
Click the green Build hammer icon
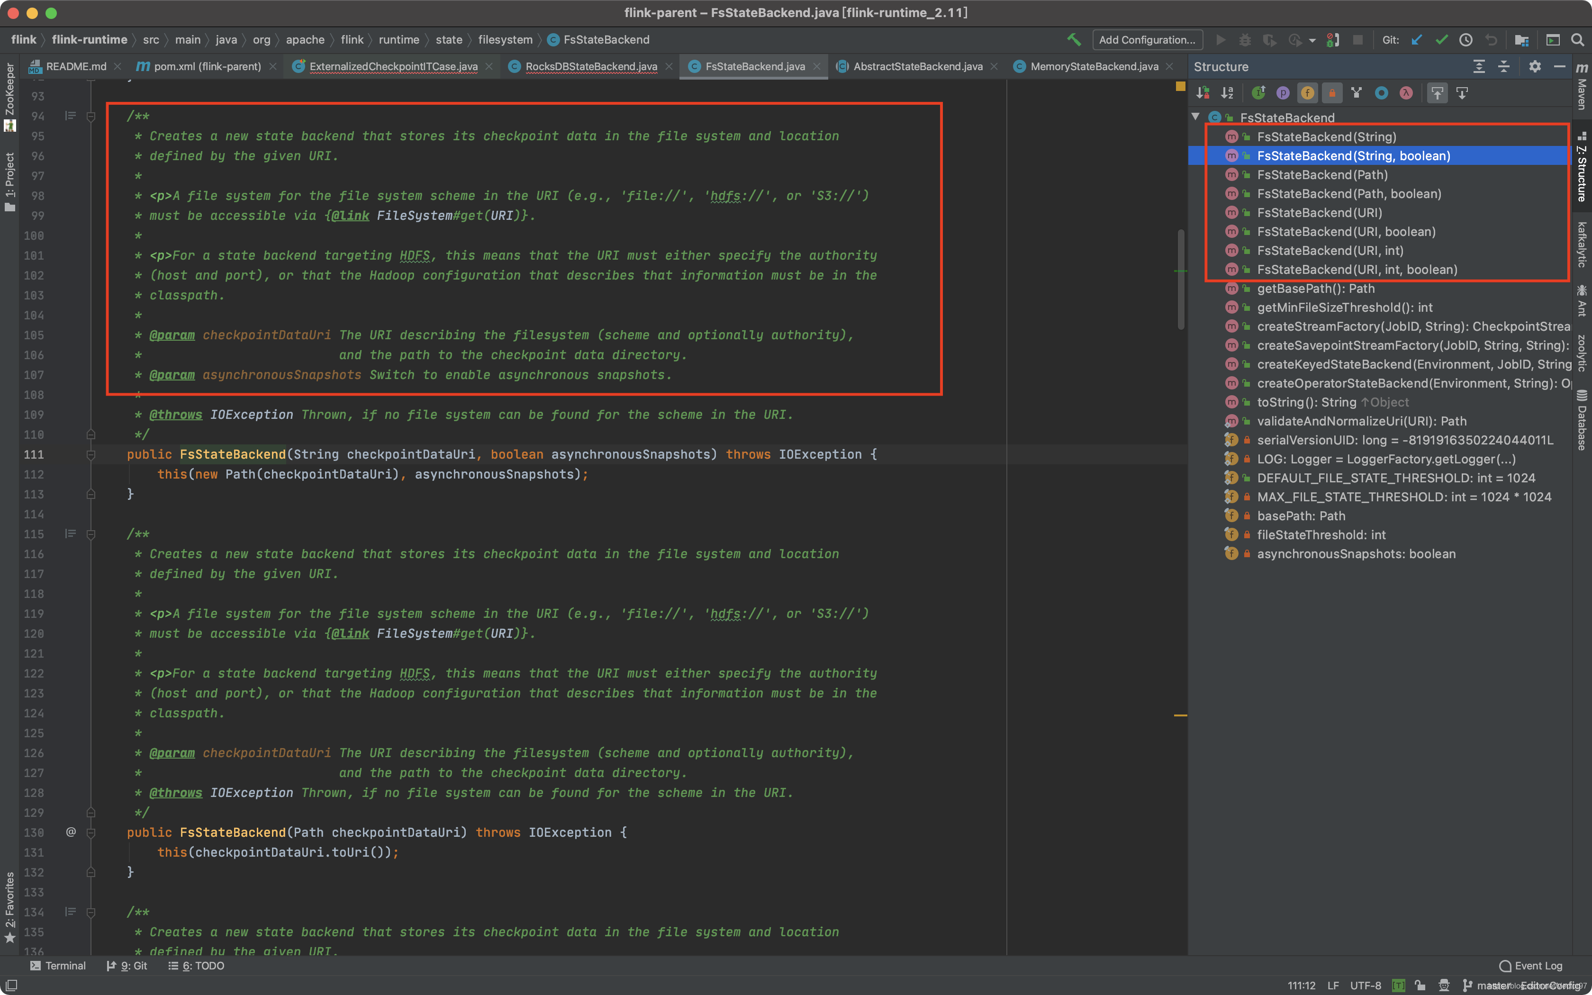tap(1074, 39)
